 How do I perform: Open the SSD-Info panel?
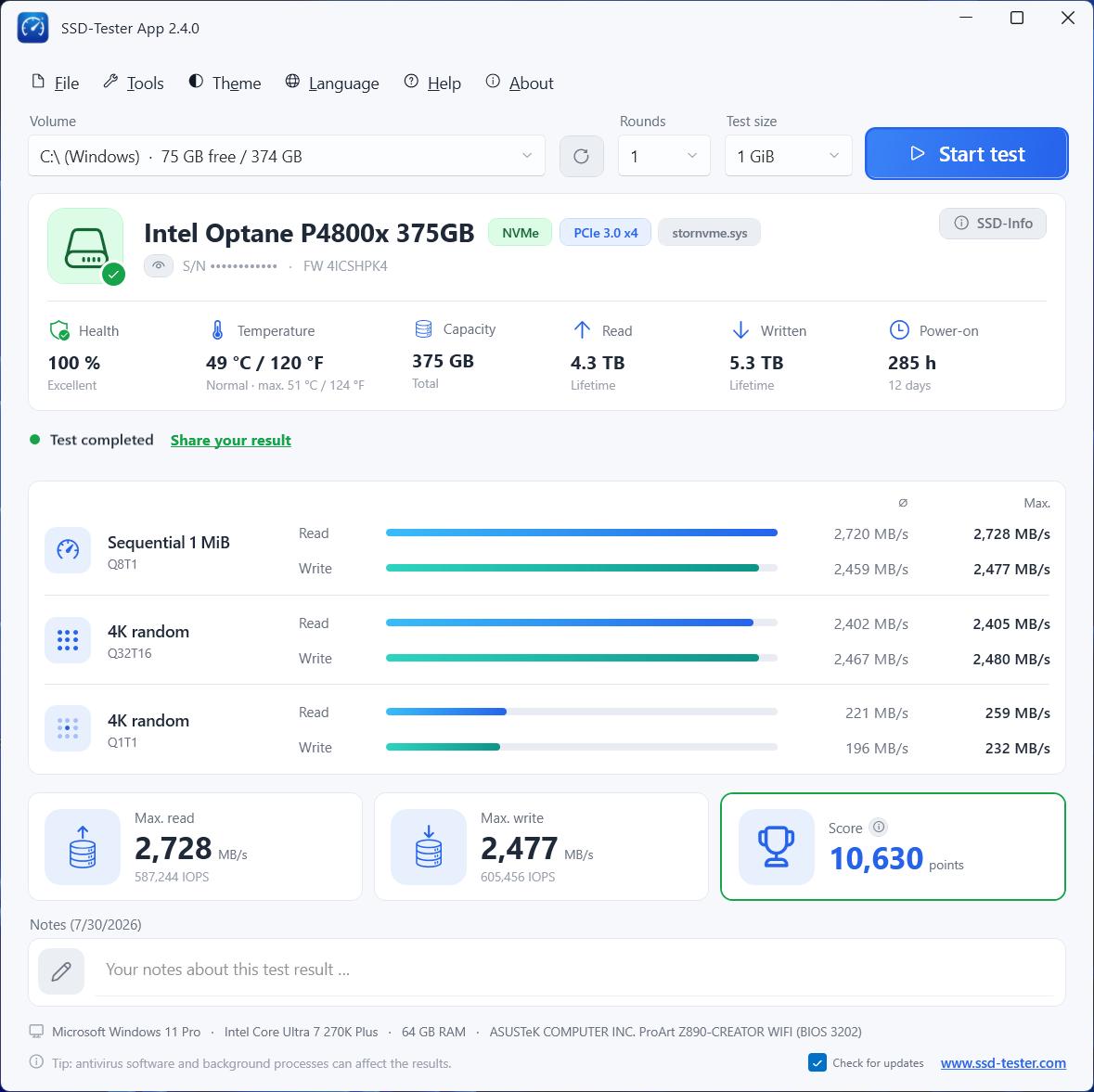tap(992, 224)
